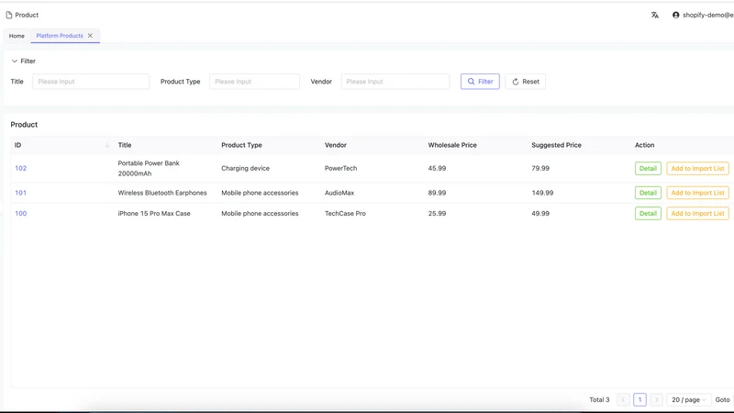Focus the Product Type filter input

tap(254, 82)
